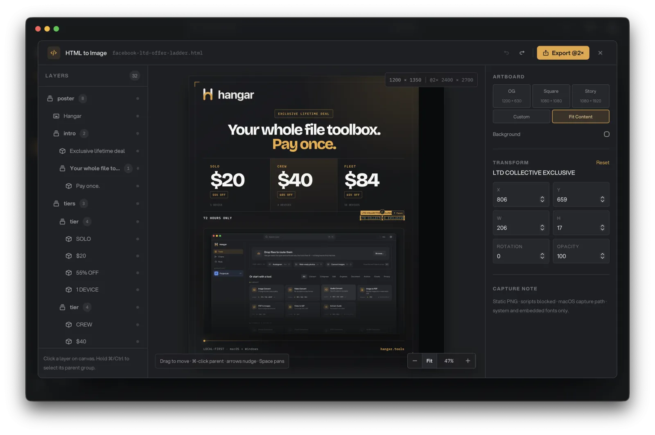Toggle visibility dot of poster layer
Viewport: 655px width, 435px height.
pyautogui.click(x=138, y=99)
